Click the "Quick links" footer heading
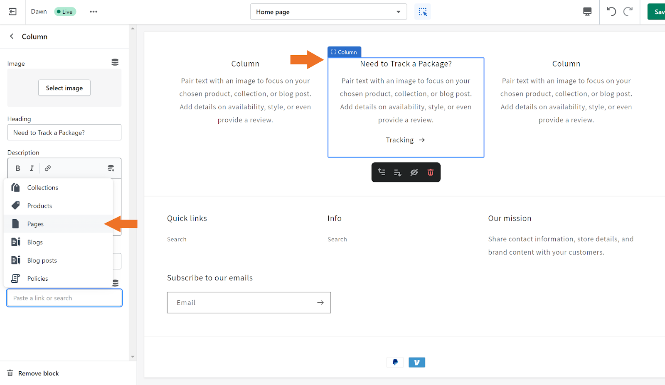 [187, 218]
